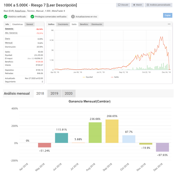
Task: Click the Ganancia label in stats
Action: click(x=9, y=29)
